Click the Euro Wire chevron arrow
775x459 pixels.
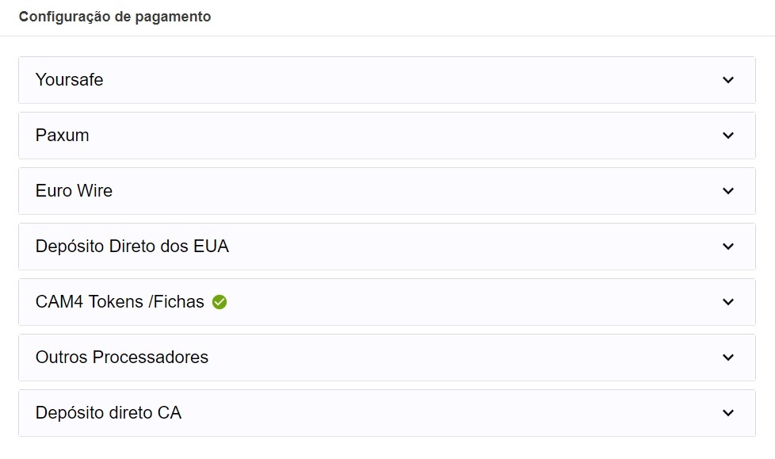tap(728, 191)
